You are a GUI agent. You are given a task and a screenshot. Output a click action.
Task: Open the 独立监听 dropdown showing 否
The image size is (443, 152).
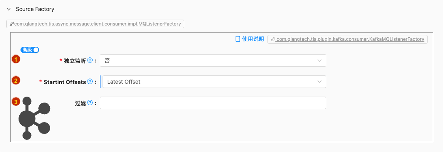pos(213,60)
